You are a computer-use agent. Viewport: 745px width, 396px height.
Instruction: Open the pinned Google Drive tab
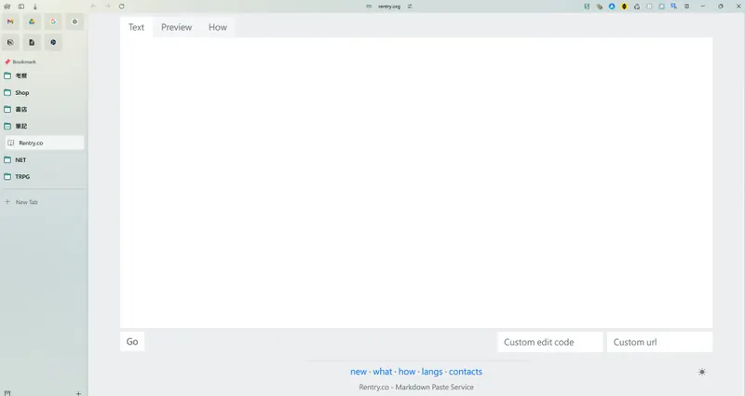[x=32, y=21]
